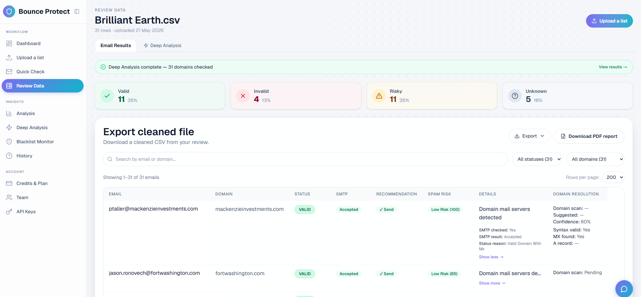This screenshot has height=297, width=641.
Task: Go to Quick Check in sidebar
Action: pos(42,72)
